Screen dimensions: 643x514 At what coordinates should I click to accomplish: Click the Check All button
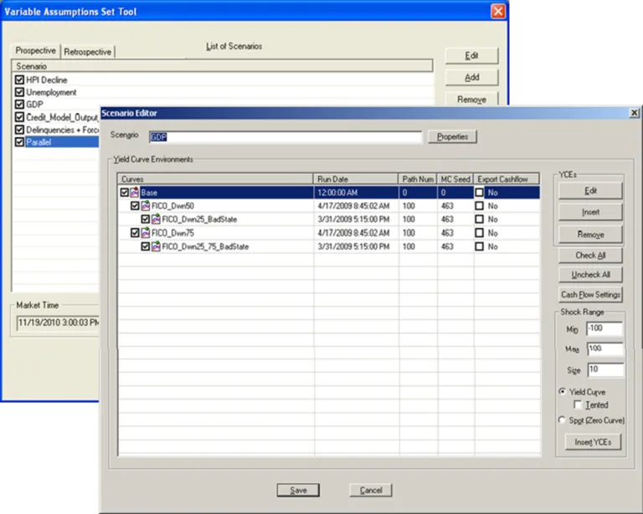590,256
